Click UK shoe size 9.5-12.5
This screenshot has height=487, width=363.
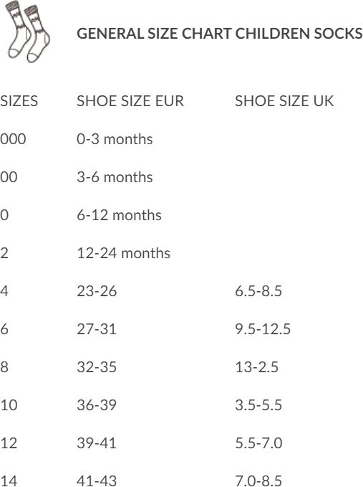pyautogui.click(x=263, y=329)
